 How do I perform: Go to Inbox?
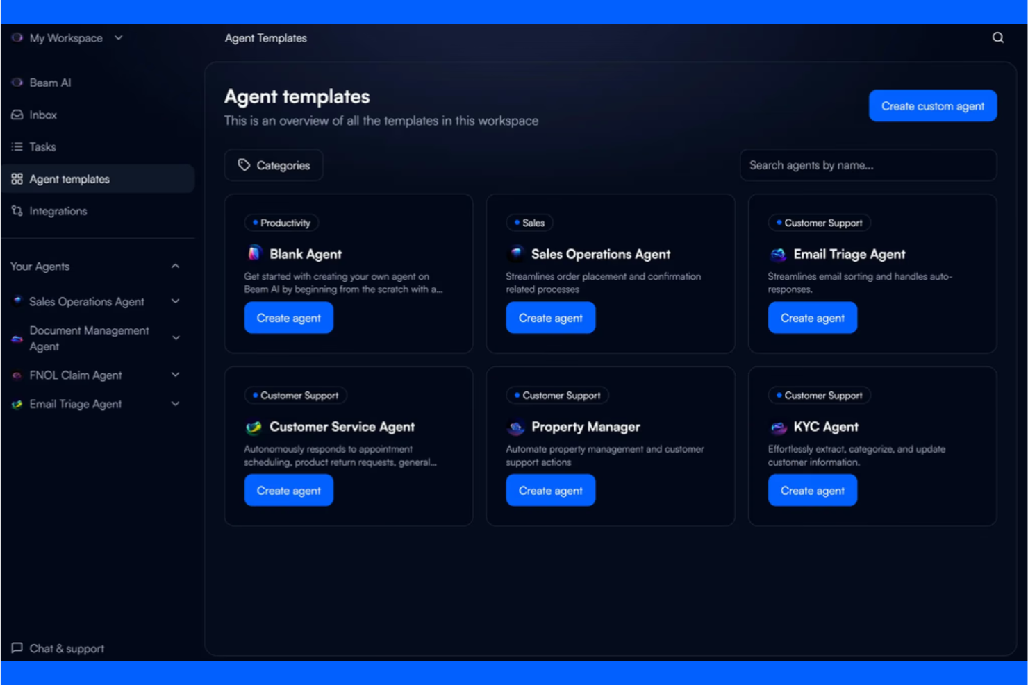(x=98, y=115)
